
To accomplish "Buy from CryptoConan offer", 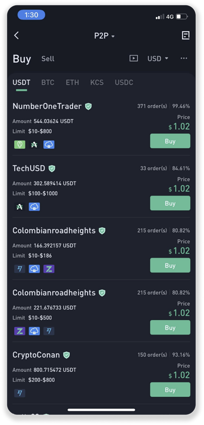I will click(x=170, y=390).
